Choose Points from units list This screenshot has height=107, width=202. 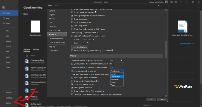coord(117,82)
